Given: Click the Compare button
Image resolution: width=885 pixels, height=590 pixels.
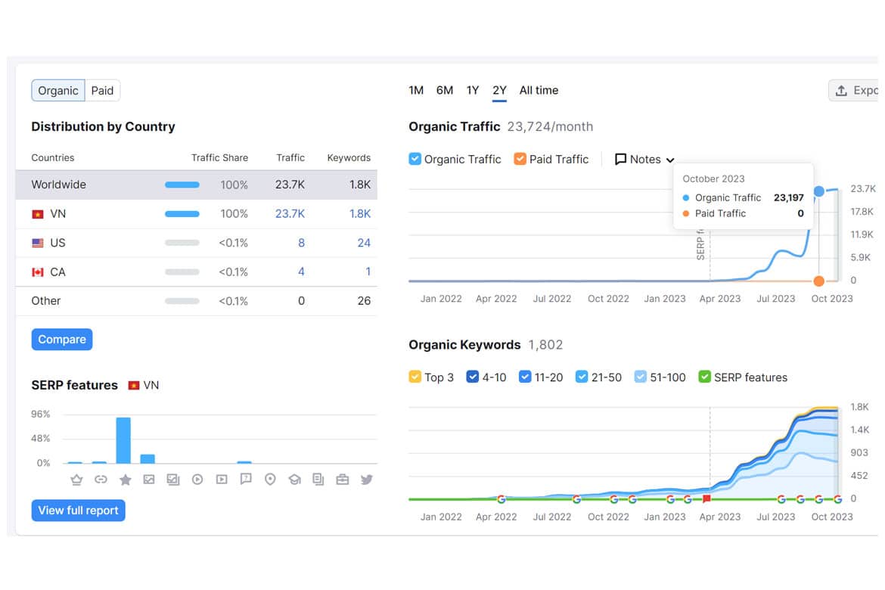Looking at the screenshot, I should click(62, 340).
